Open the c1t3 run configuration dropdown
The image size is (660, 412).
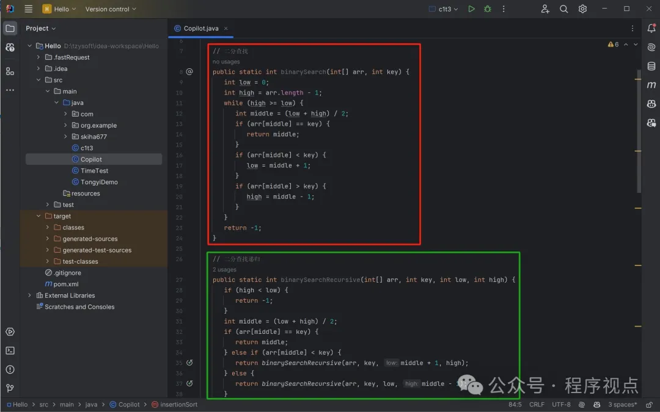443,9
